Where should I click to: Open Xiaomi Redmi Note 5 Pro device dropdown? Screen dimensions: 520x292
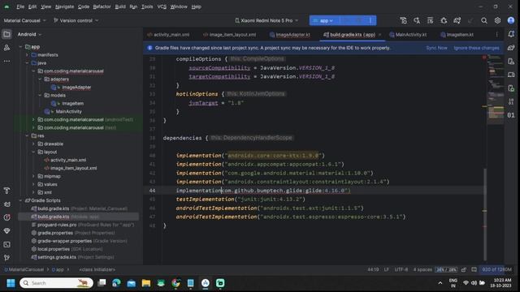(x=266, y=20)
